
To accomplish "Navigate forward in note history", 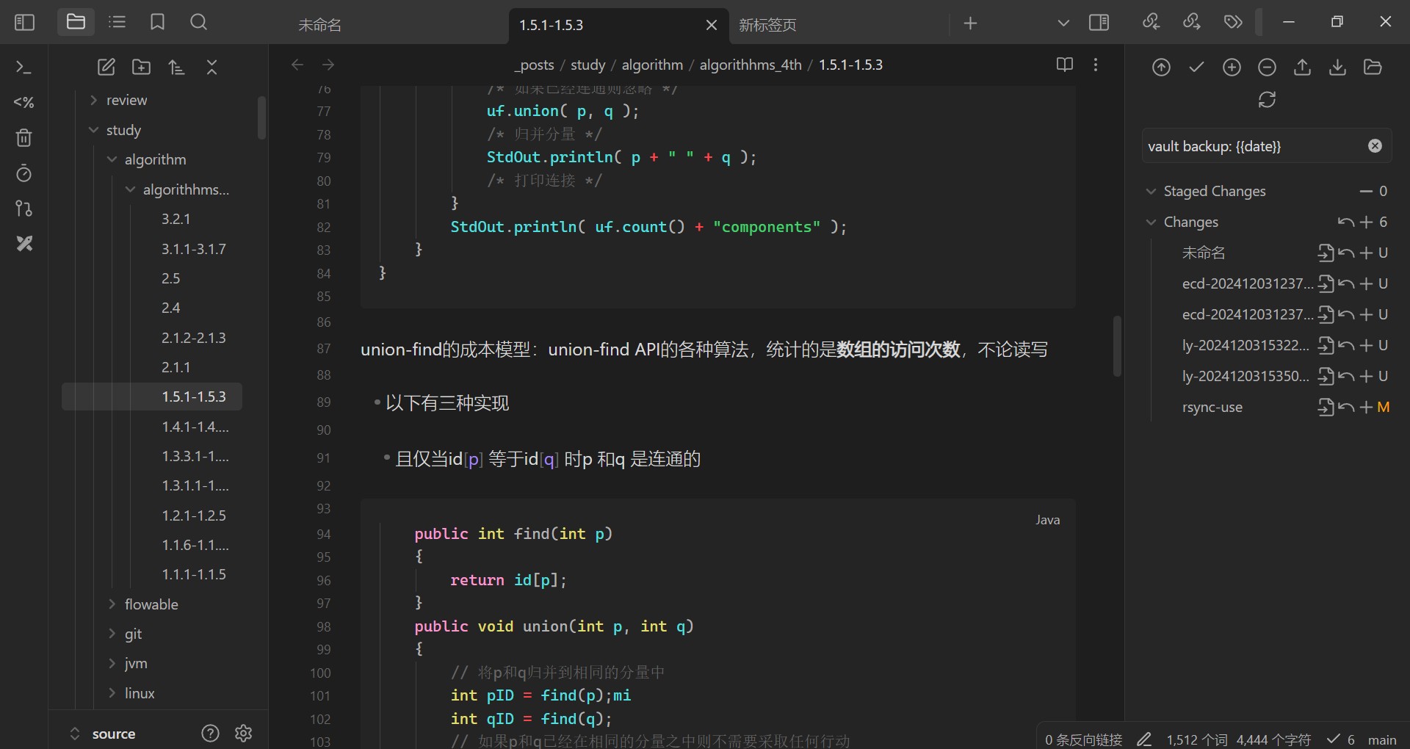I will [x=328, y=65].
